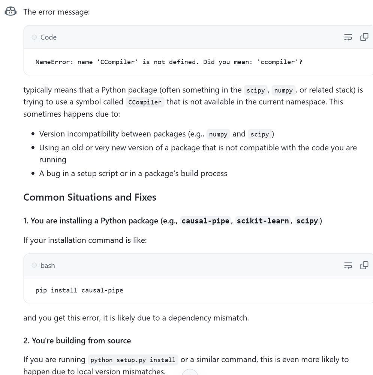The height and width of the screenshot is (375, 373).
Task: Click 'scipy' in the version incompatibility bullet
Action: click(259, 134)
